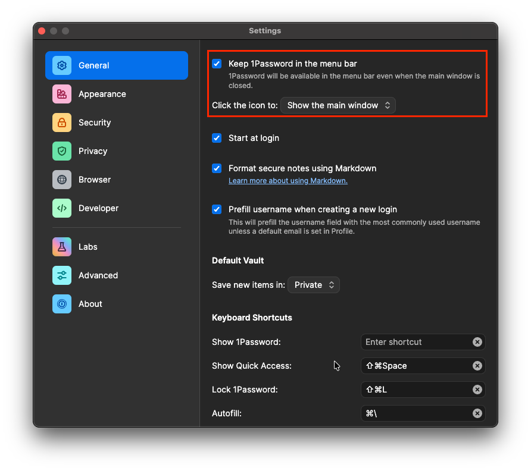531x471 pixels.
Task: Click the Autofill shortcut field
Action: pyautogui.click(x=416, y=413)
